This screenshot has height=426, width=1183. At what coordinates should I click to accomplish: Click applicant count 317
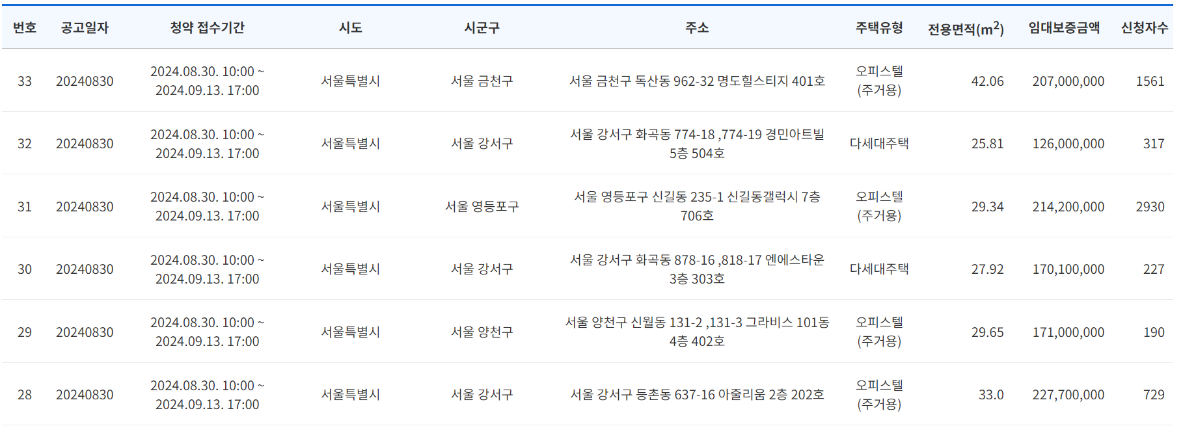1154,144
